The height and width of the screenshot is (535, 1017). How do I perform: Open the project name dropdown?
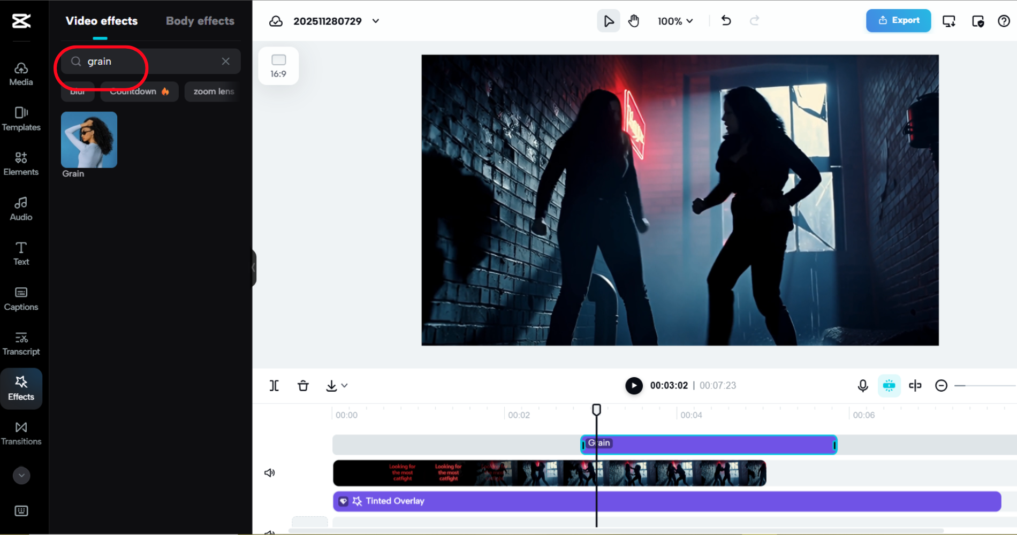click(375, 21)
